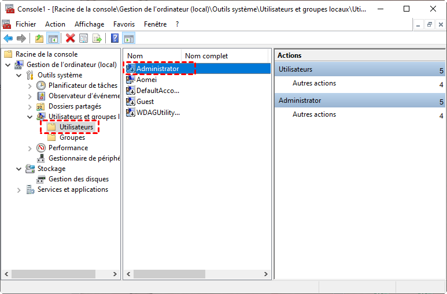Click the Aomei user account icon
447x294 pixels.
pyautogui.click(x=131, y=80)
